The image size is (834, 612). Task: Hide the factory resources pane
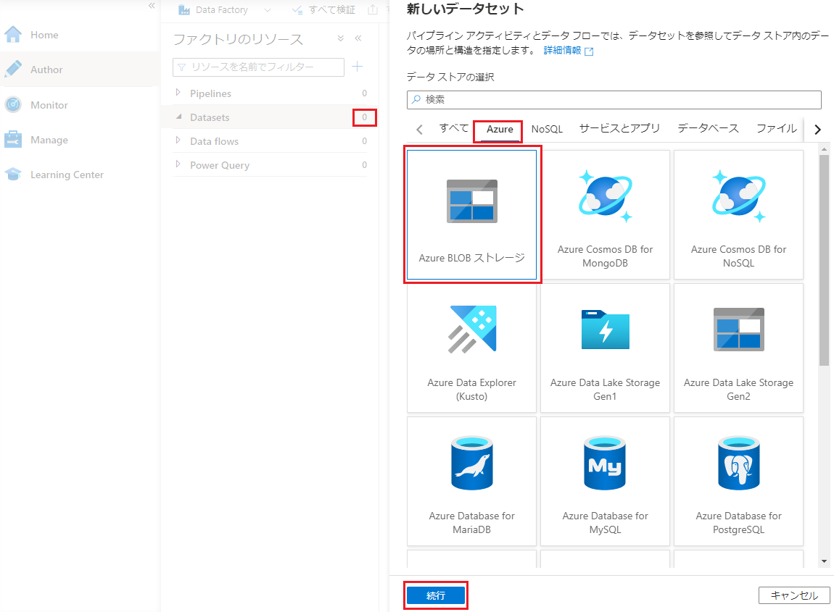[x=358, y=38]
